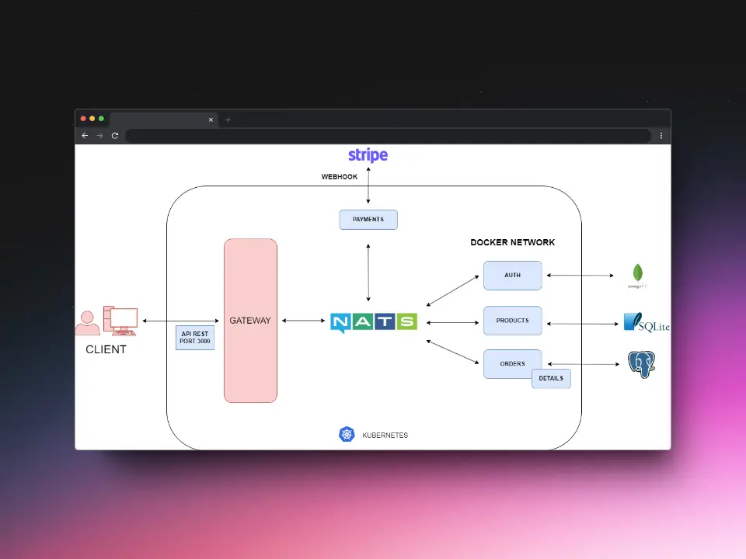This screenshot has height=559, width=746.
Task: Go back using browser back arrow
Action: pyautogui.click(x=85, y=135)
